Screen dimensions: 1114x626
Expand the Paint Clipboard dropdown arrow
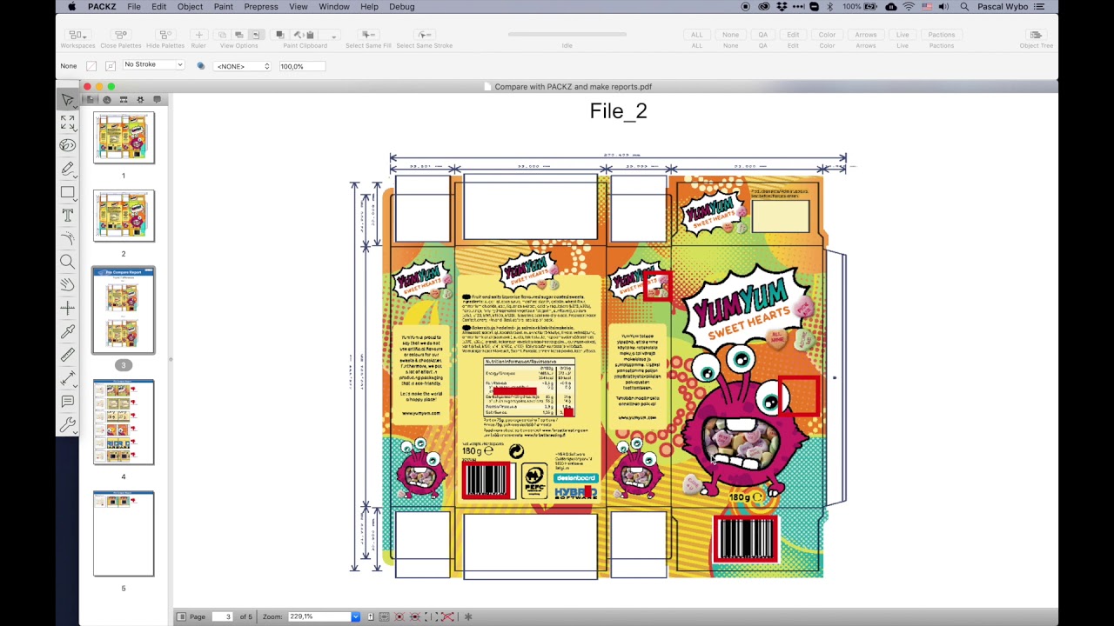(x=333, y=36)
